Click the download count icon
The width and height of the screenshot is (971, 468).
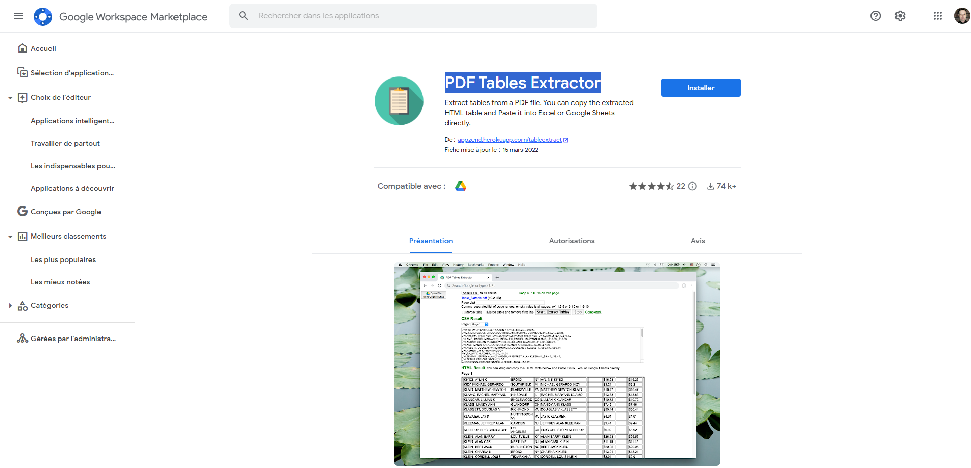click(710, 186)
